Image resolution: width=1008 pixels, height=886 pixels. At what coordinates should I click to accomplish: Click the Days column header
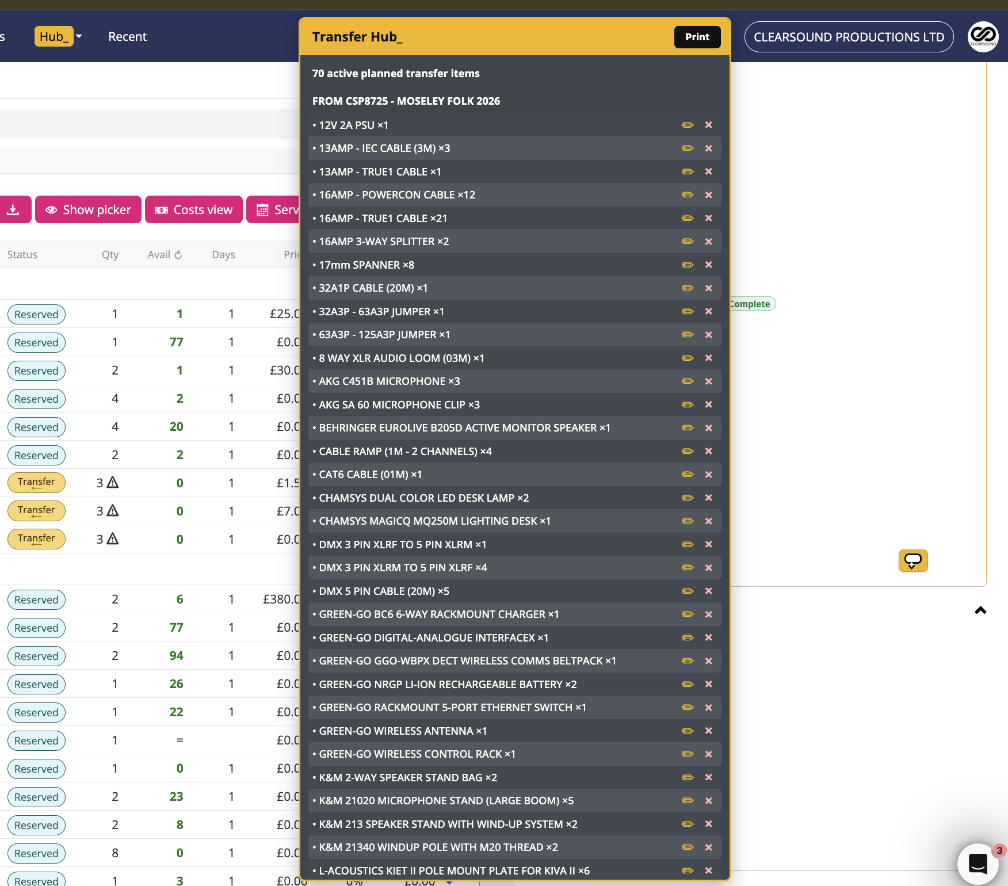point(223,255)
